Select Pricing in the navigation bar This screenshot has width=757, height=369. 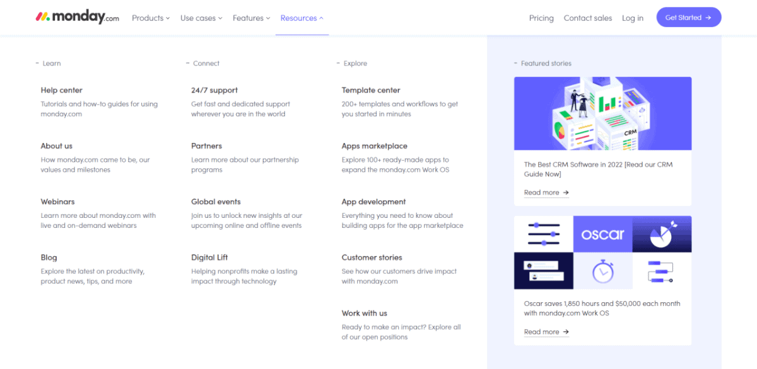(541, 18)
